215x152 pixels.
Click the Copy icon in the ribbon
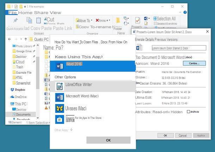(x=29, y=20)
